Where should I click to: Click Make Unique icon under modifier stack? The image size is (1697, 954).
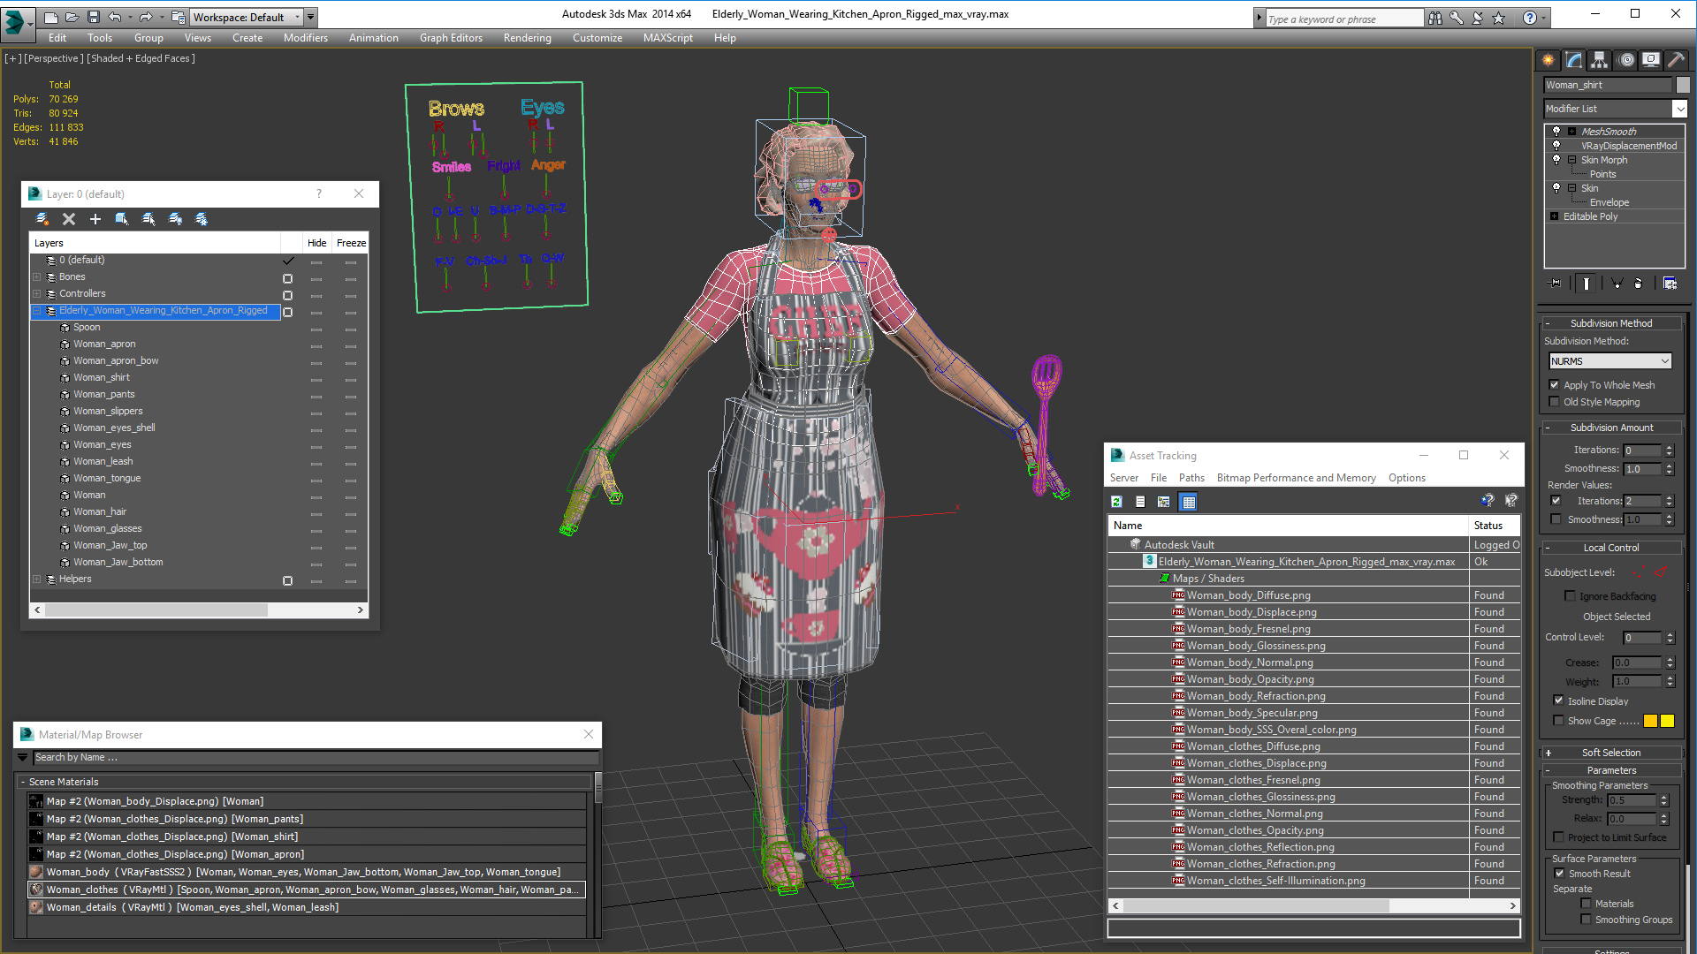[x=1617, y=284]
